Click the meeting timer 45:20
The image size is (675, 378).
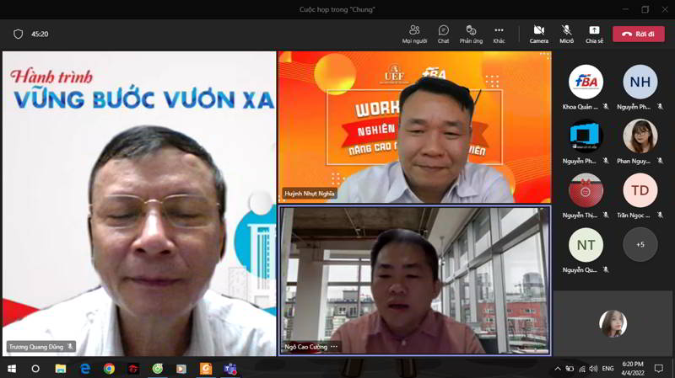point(40,34)
